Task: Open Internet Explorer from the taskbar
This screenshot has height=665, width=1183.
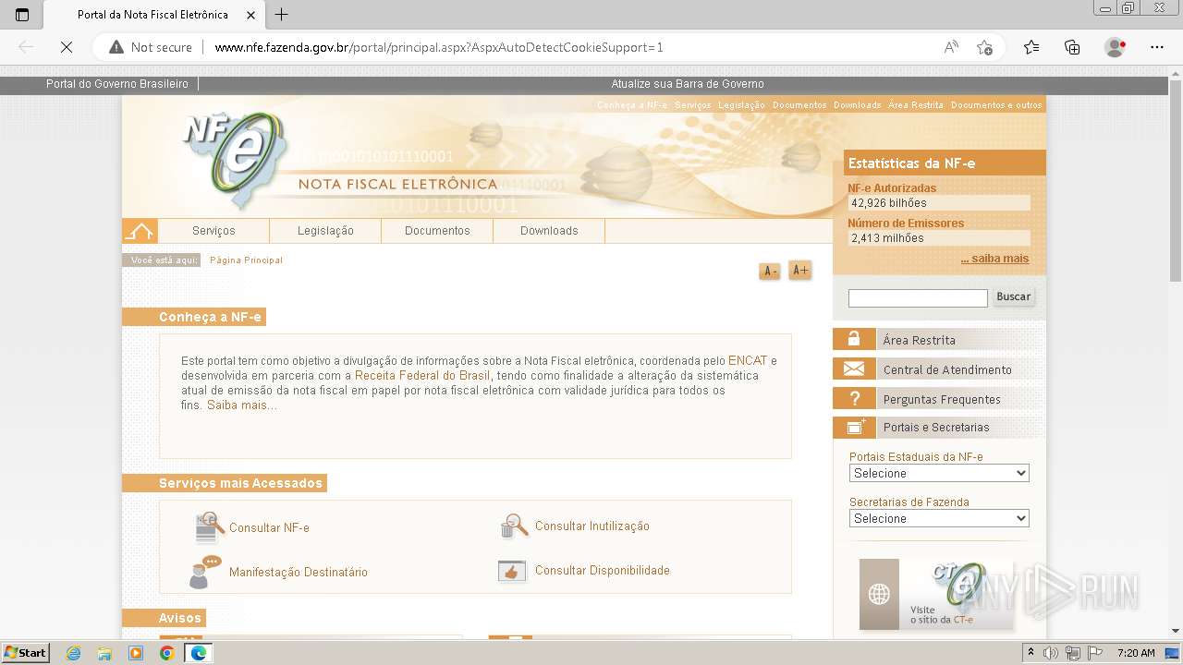Action: (73, 653)
